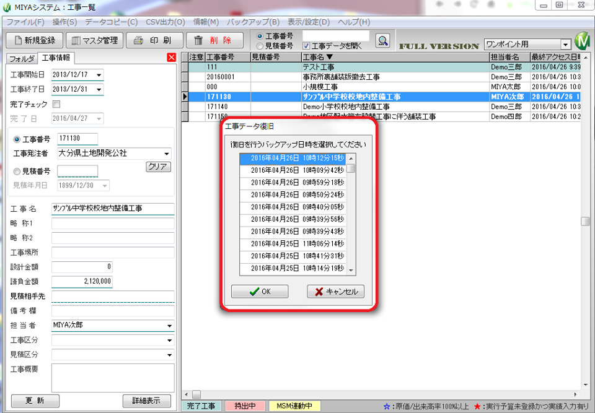Click the 工事番号 column header
This screenshot has width=595, height=413.
tap(227, 57)
